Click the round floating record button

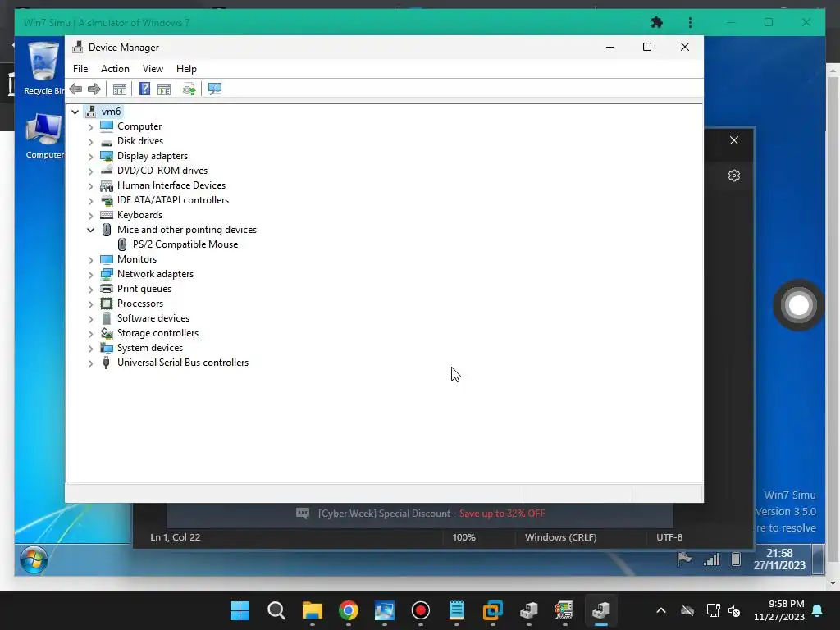click(798, 305)
